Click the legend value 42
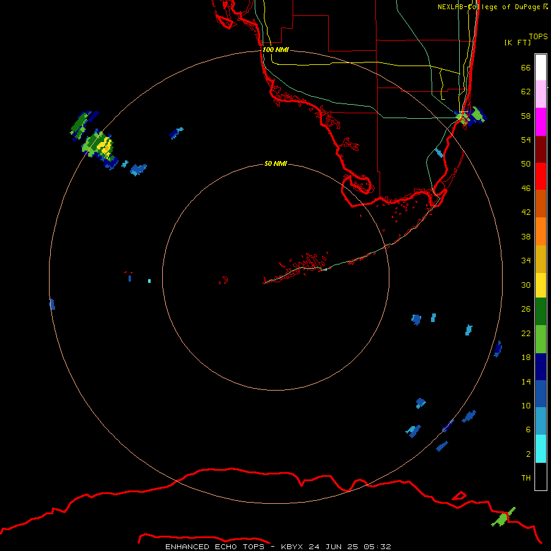This screenshot has width=551, height=551. tap(526, 212)
